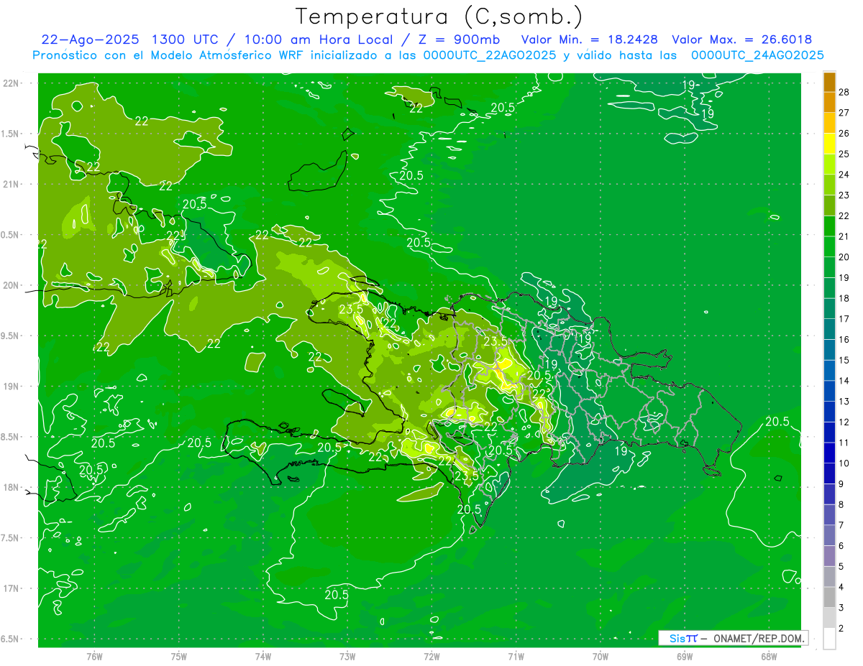The height and width of the screenshot is (666, 863).
Task: Pick the orange swatch between 27 and 28
Action: [829, 103]
